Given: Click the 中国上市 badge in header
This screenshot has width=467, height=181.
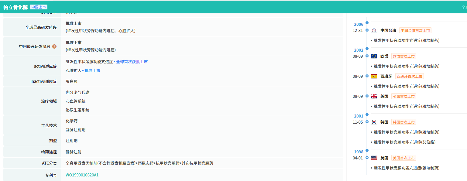Looking at the screenshot, I should tap(39, 7).
